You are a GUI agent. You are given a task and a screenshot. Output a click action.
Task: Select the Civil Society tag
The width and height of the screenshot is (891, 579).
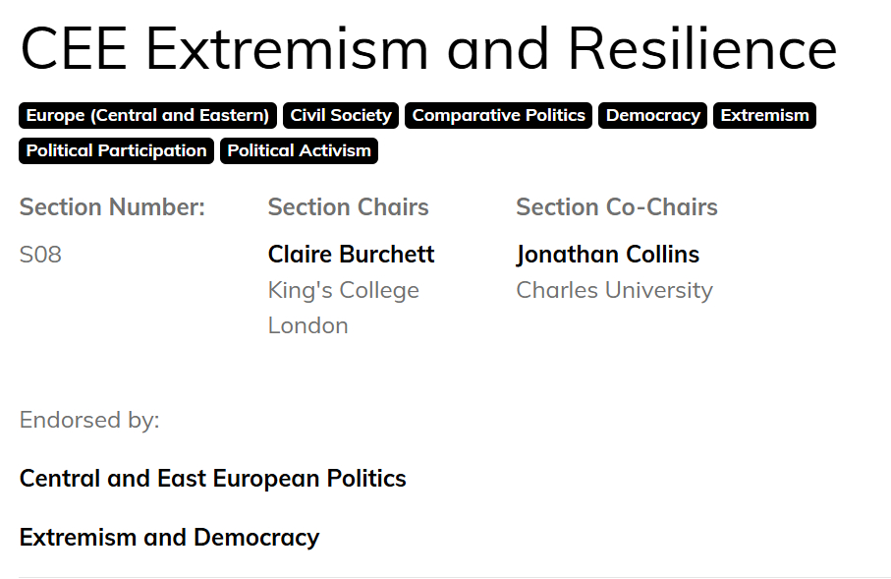click(x=341, y=116)
